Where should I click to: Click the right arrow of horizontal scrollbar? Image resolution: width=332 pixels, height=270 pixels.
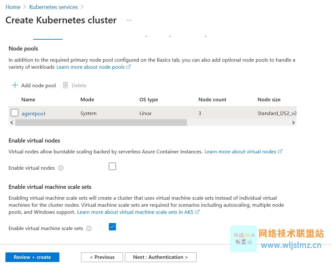(293, 122)
